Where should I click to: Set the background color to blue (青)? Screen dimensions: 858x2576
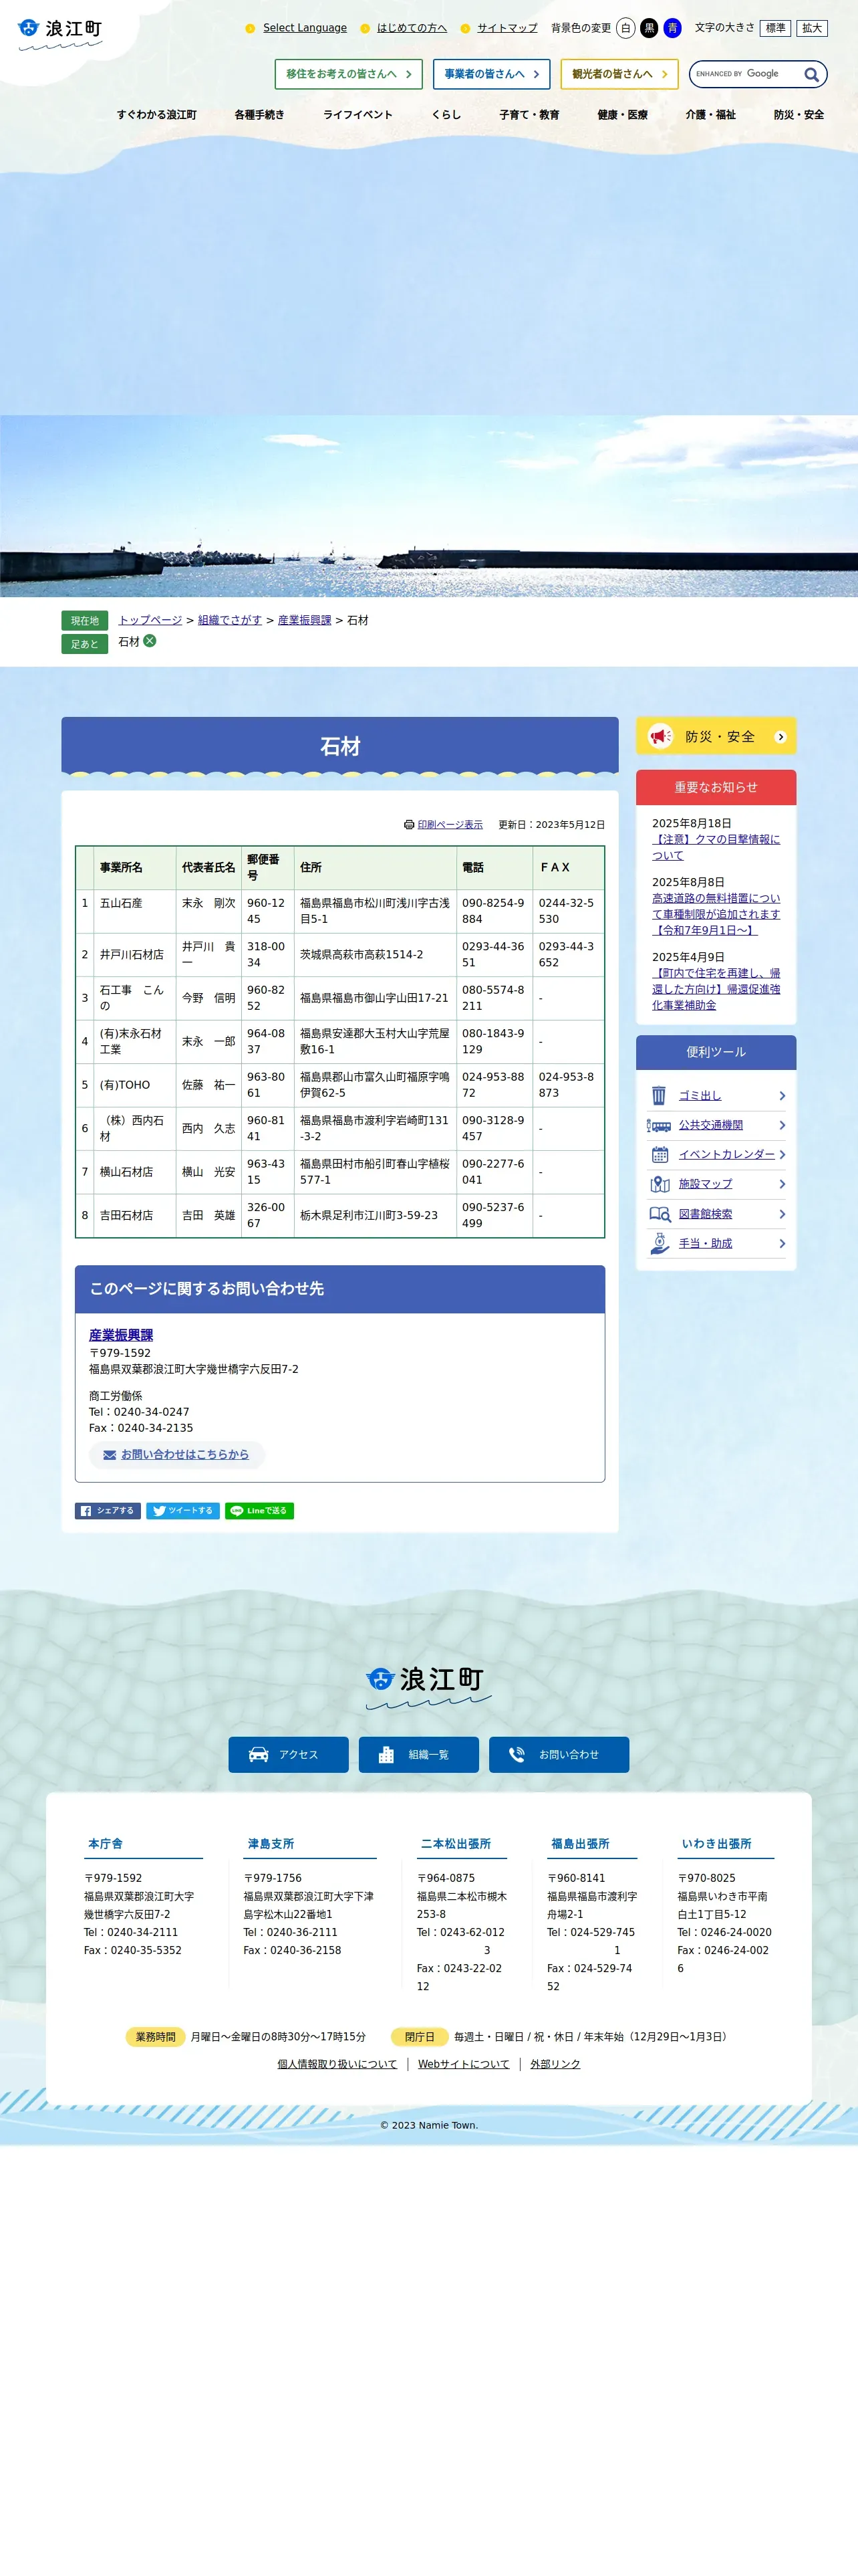pos(672,28)
